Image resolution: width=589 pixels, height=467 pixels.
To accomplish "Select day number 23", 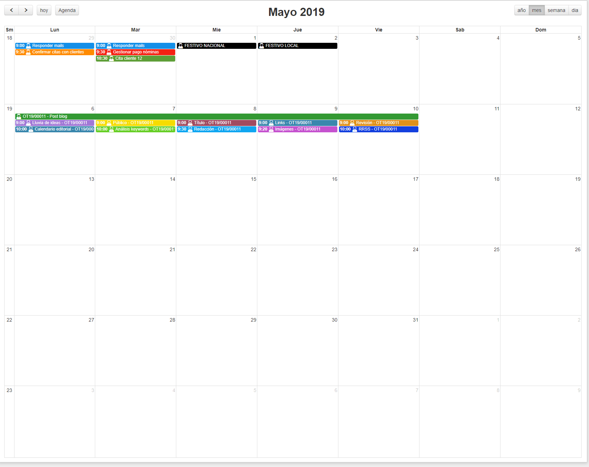I will click(x=334, y=249).
